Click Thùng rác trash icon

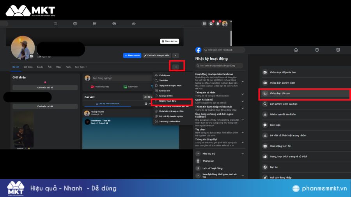coord(198,161)
